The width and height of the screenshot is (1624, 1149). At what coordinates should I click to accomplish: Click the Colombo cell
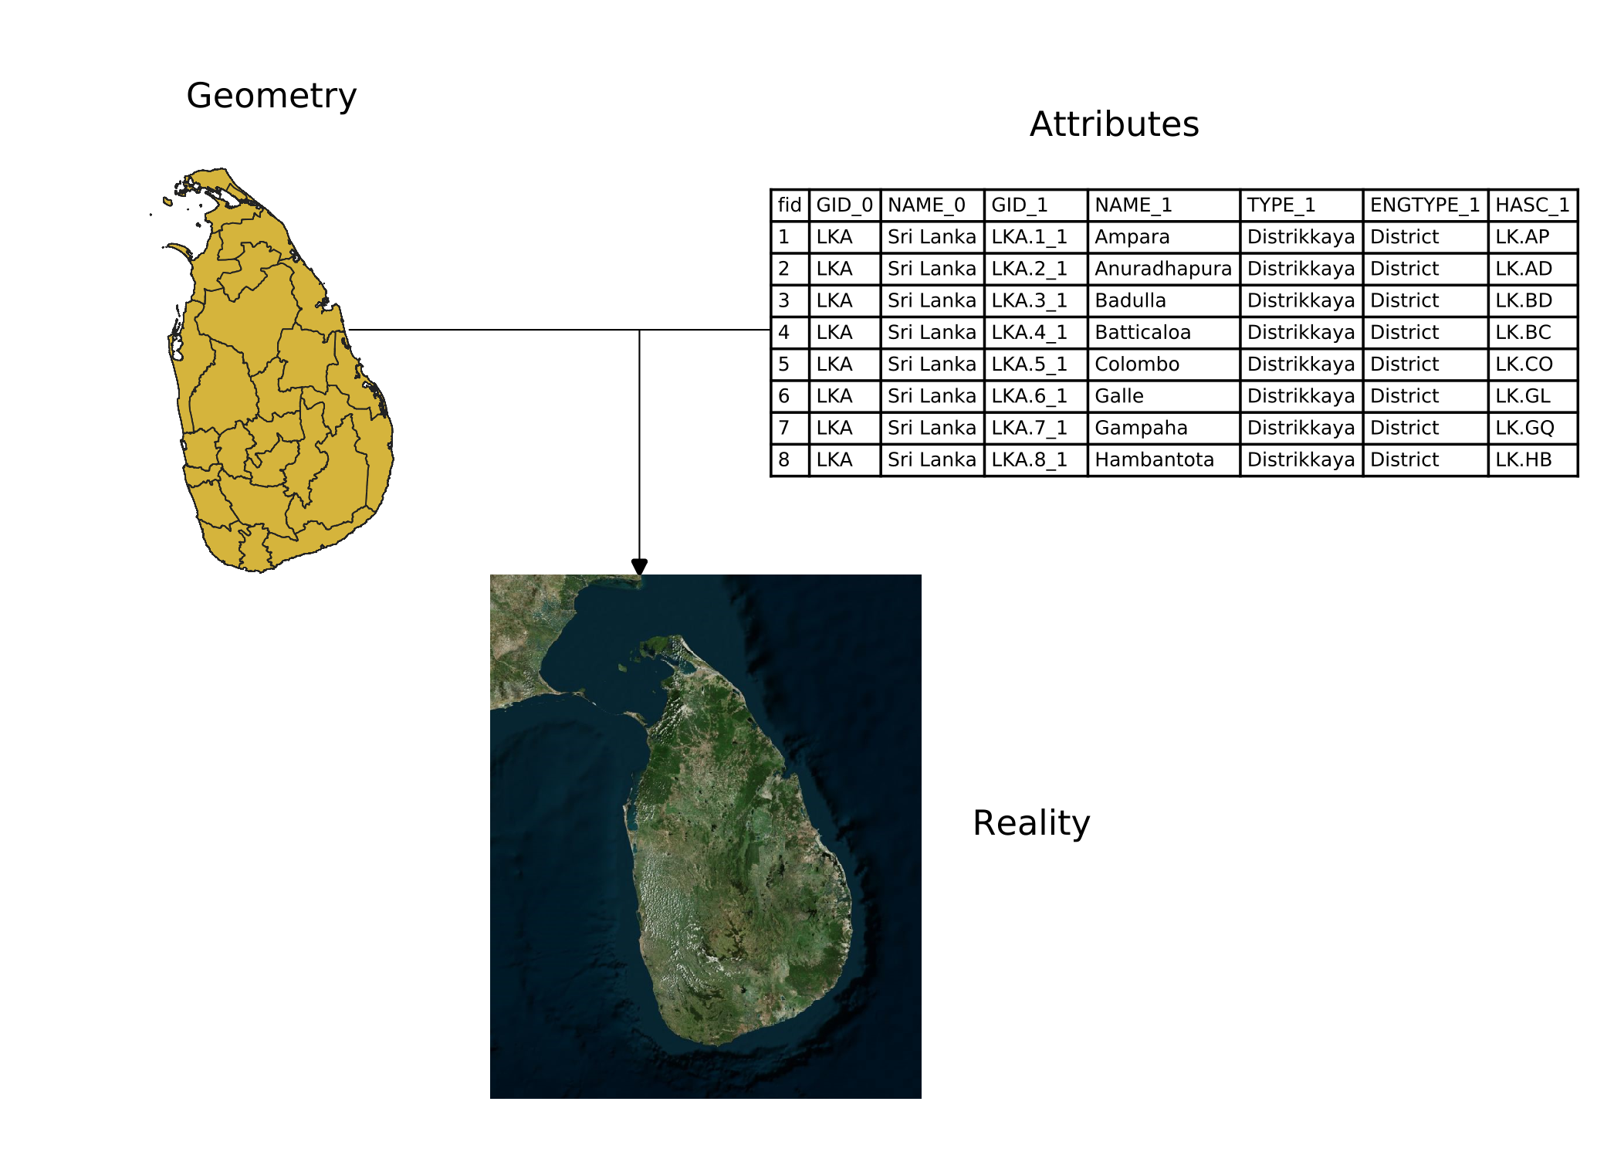(x=1164, y=364)
